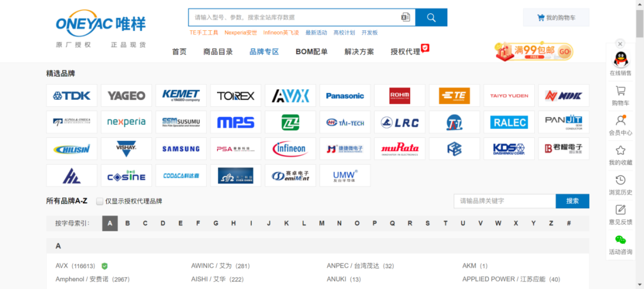
Task: Select the nexperia brand tile
Action: pyautogui.click(x=126, y=122)
